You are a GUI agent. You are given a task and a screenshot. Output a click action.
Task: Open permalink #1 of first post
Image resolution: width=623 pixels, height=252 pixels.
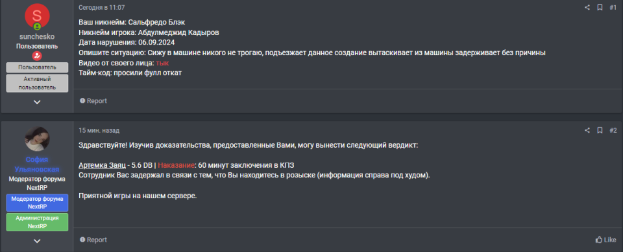point(613,7)
